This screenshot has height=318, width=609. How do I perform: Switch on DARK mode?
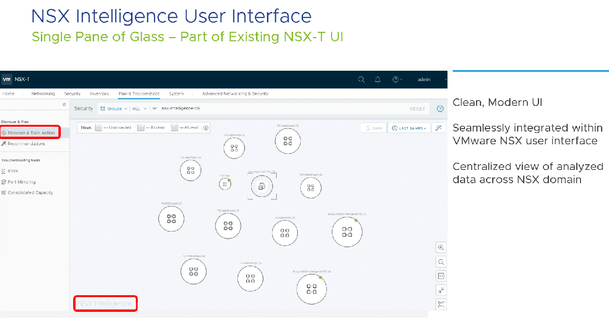click(x=373, y=128)
